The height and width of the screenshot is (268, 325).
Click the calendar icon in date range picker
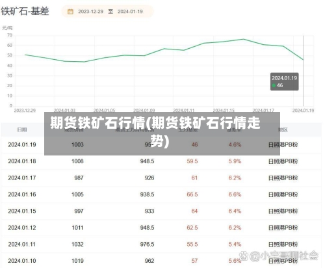point(70,12)
